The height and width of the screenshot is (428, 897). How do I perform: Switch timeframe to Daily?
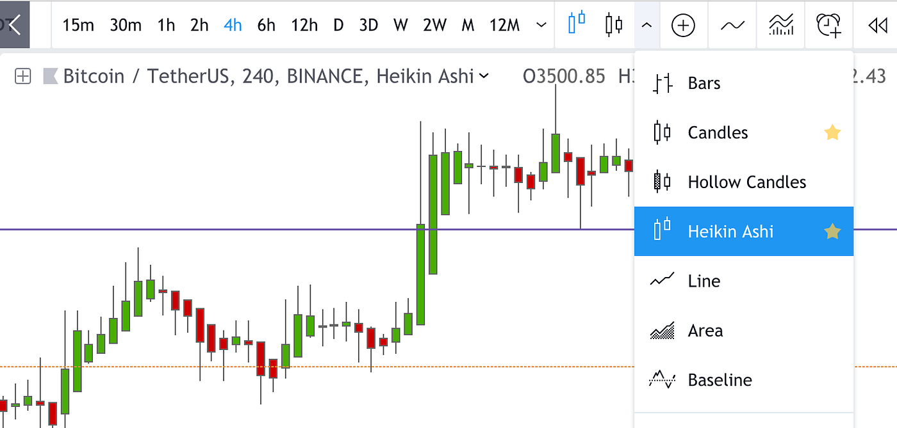(x=338, y=25)
